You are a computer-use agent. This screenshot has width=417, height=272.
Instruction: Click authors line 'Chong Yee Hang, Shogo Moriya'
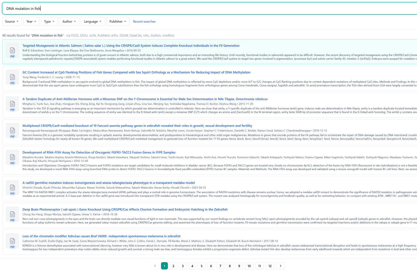(x=70, y=214)
